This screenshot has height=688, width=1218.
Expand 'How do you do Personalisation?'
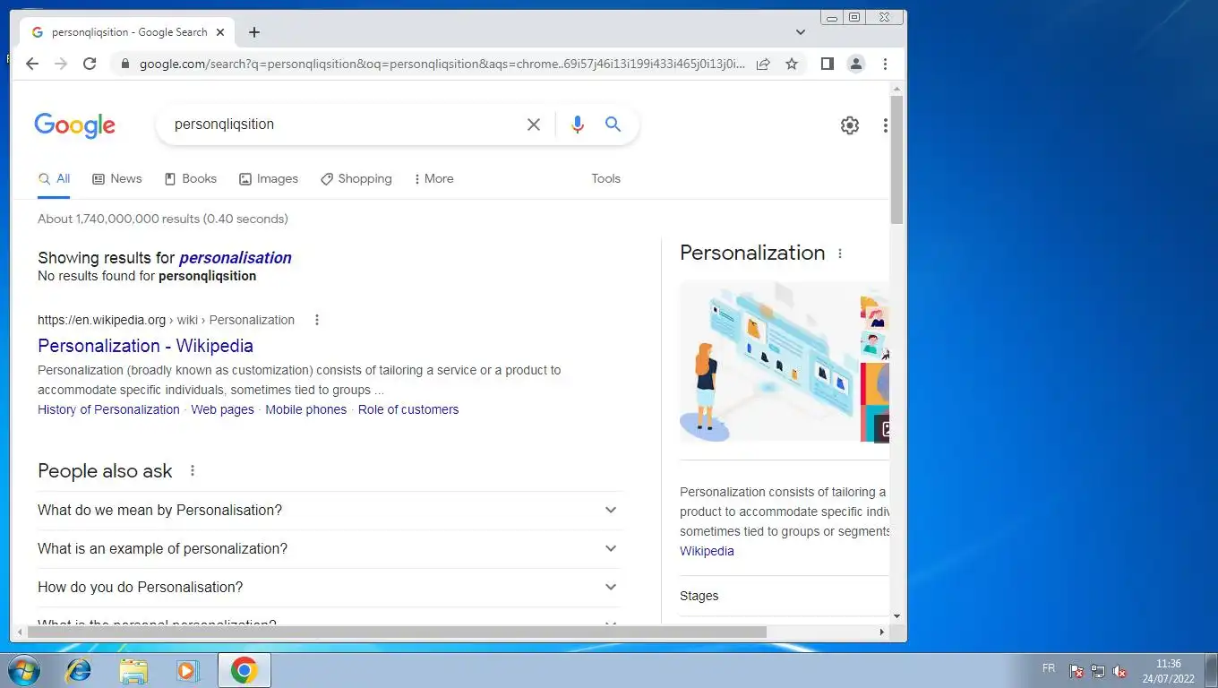pos(330,587)
